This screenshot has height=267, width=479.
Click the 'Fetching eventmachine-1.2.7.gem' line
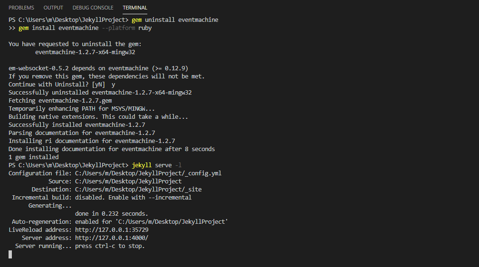coord(60,101)
